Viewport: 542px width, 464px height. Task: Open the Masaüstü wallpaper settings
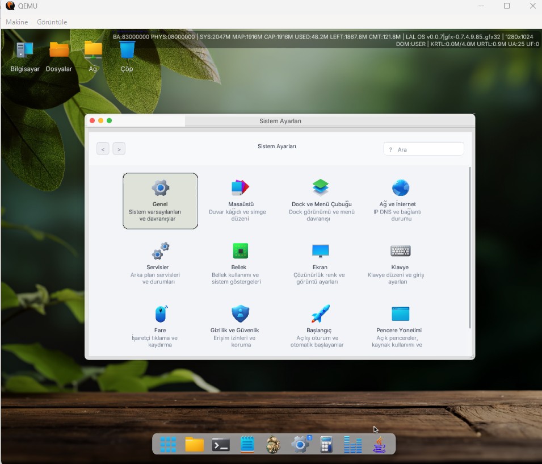click(x=240, y=200)
